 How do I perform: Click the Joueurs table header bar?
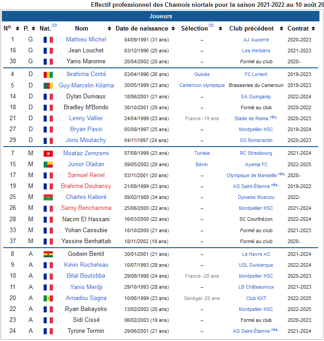tap(161, 16)
